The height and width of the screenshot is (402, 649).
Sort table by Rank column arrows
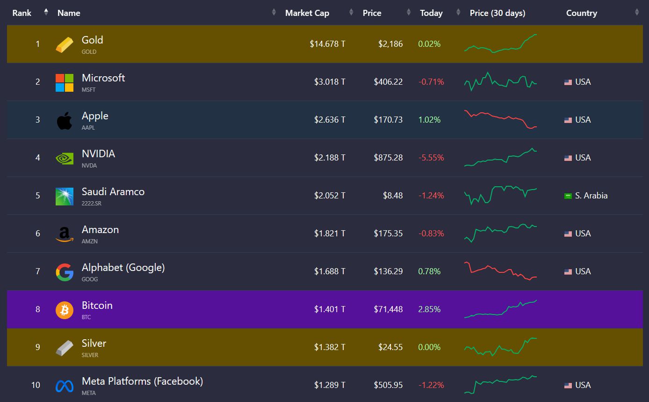click(46, 12)
